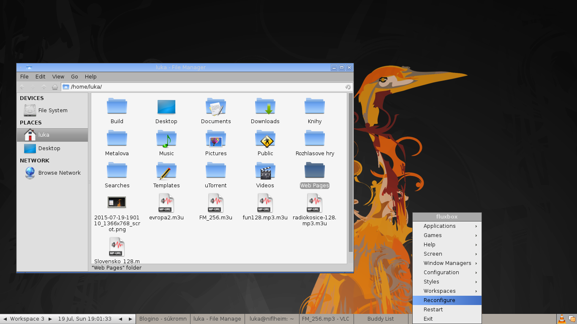Open the File menu
This screenshot has height=324, width=577.
(24, 77)
